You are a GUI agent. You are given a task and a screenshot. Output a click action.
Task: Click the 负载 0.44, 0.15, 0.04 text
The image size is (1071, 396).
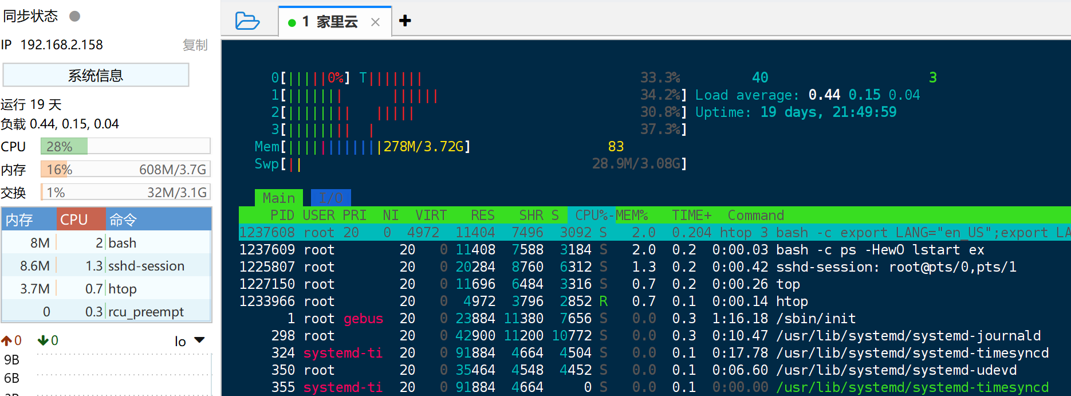[x=60, y=124]
